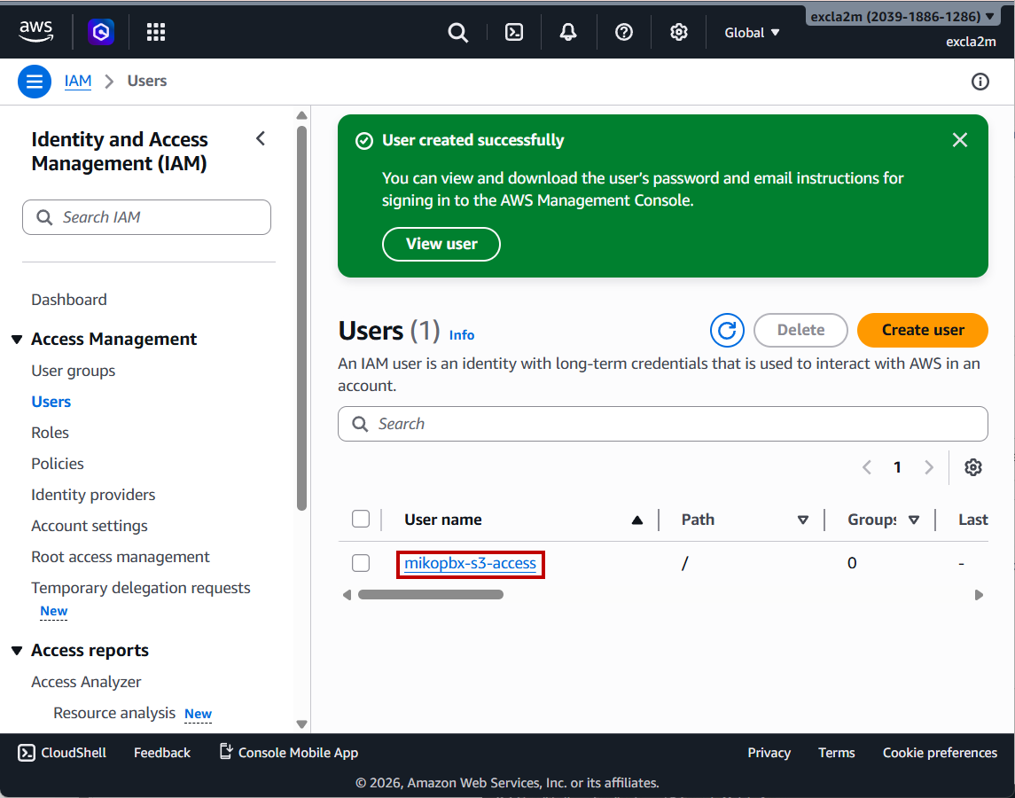Click the horizontal scrollbar under users table
This screenshot has height=798, width=1015.
[431, 595]
